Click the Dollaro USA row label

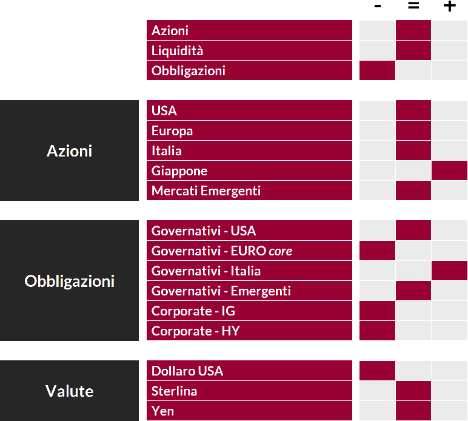(249, 371)
